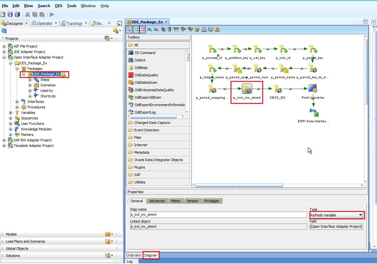This screenshot has width=377, height=264.
Task: Click the duplicate selection icon
Action: (163, 29)
